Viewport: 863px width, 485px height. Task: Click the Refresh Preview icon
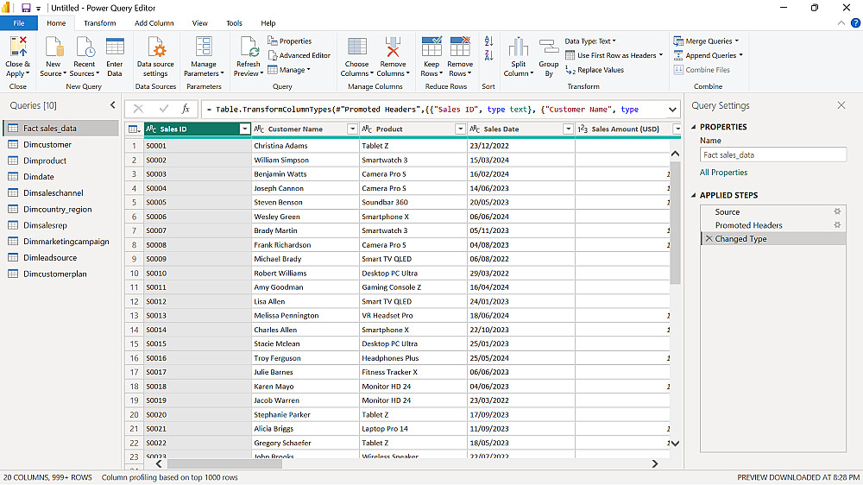249,47
